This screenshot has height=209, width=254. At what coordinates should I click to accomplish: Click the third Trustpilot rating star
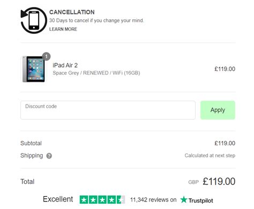click(102, 200)
